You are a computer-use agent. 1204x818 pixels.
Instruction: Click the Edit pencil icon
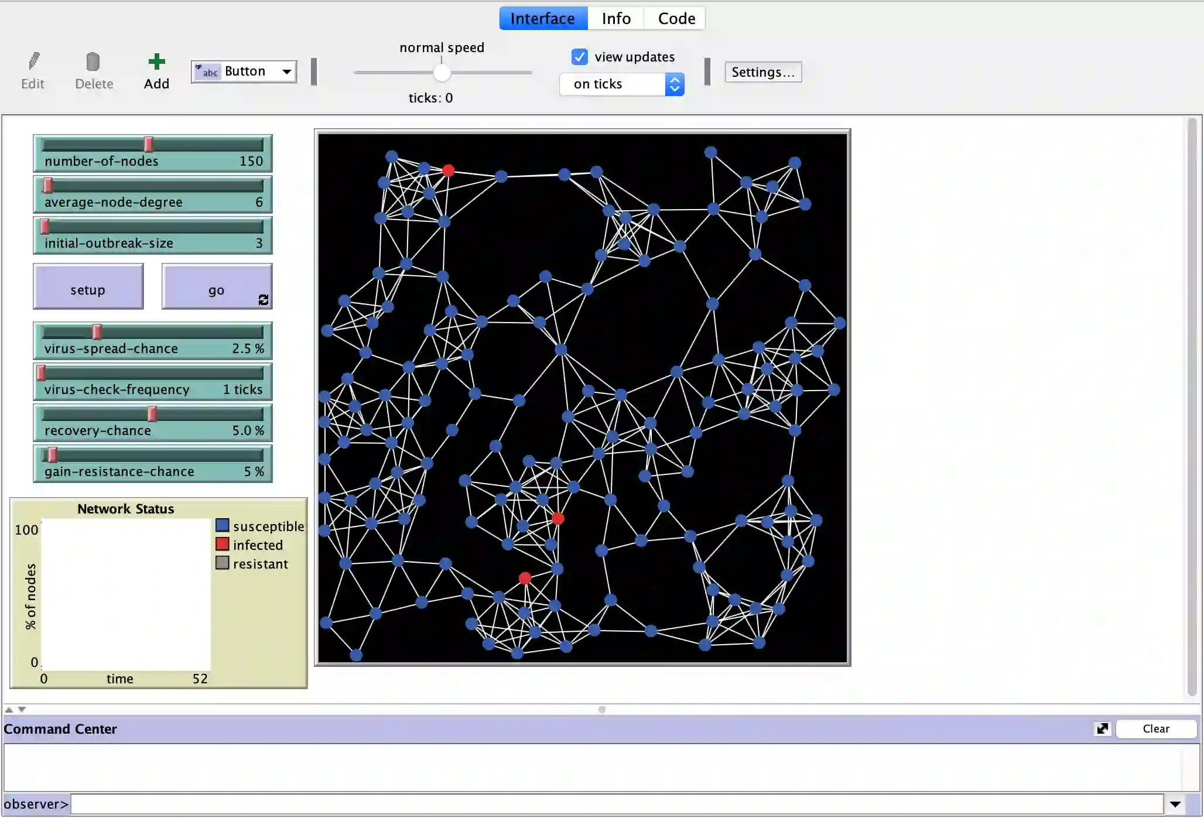point(33,61)
